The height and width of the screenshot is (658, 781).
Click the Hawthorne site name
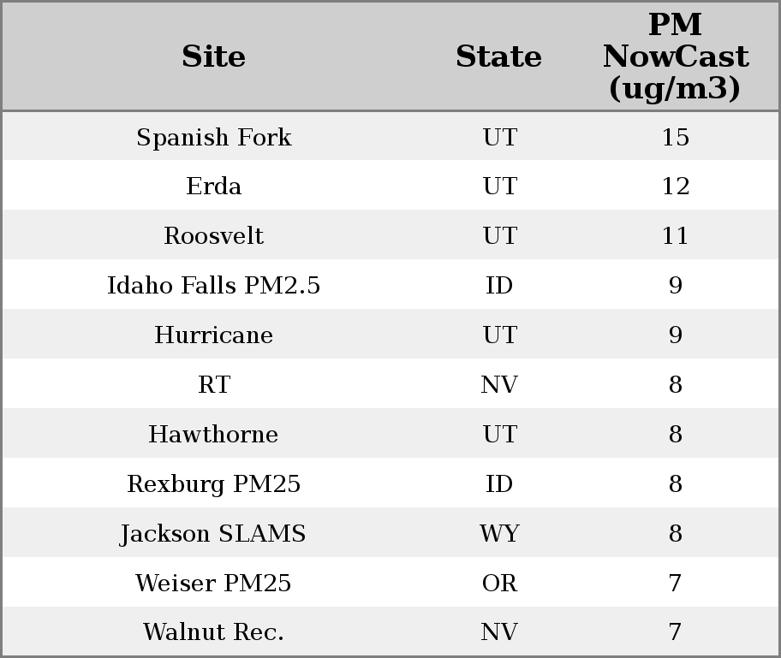(213, 435)
